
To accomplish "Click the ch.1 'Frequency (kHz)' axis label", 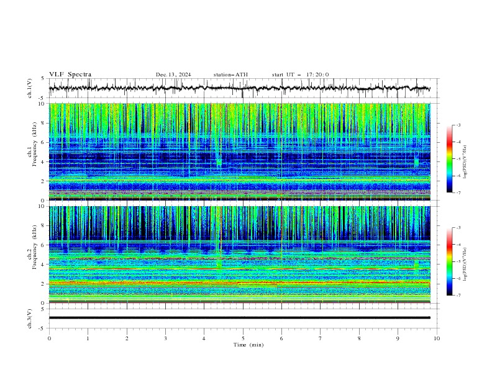I will point(34,145).
